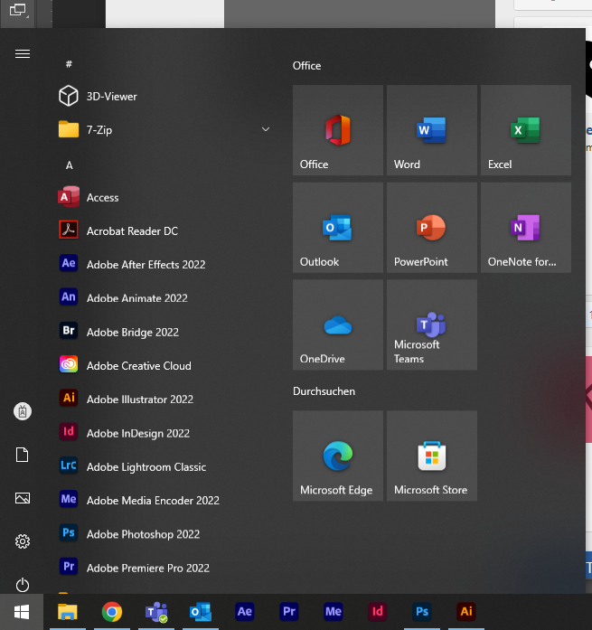The height and width of the screenshot is (630, 592).
Task: Open Adobe Photoshop 2022 in list
Action: point(164,534)
